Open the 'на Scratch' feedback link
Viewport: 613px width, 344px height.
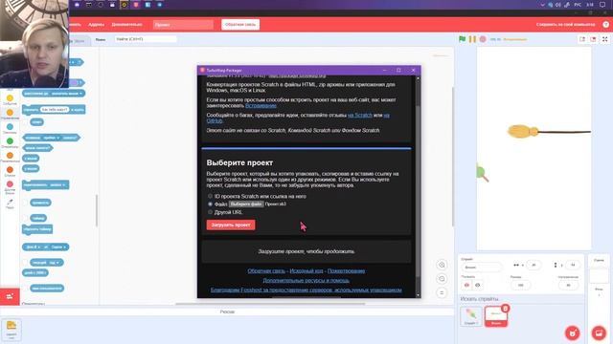(360, 115)
